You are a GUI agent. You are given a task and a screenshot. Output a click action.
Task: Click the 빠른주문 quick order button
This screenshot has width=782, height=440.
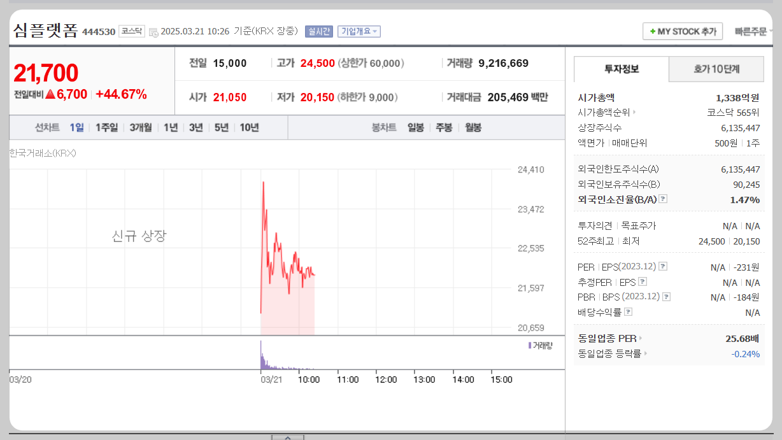click(752, 31)
